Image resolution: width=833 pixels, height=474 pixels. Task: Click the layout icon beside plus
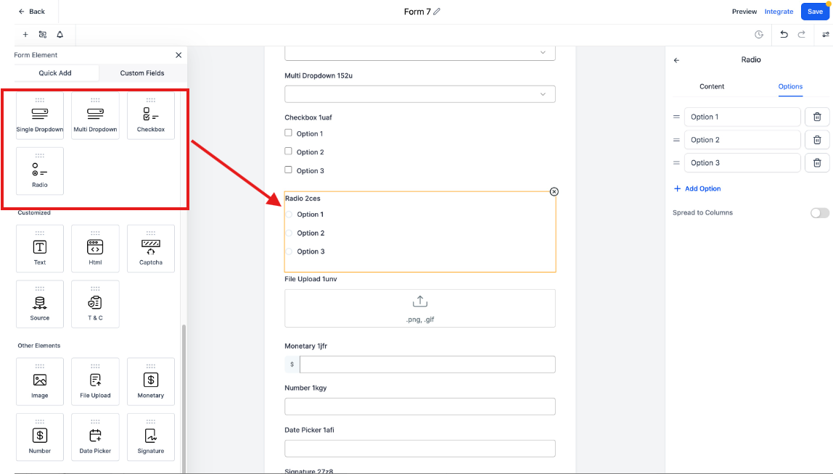[43, 35]
